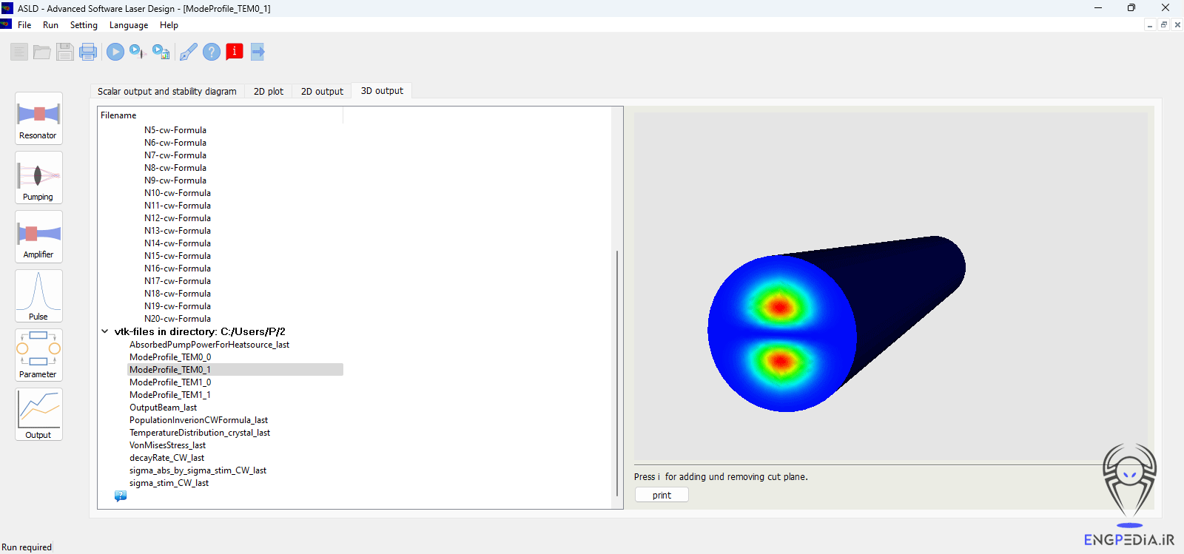
Task: Open the Resonator module
Action: pos(38,118)
